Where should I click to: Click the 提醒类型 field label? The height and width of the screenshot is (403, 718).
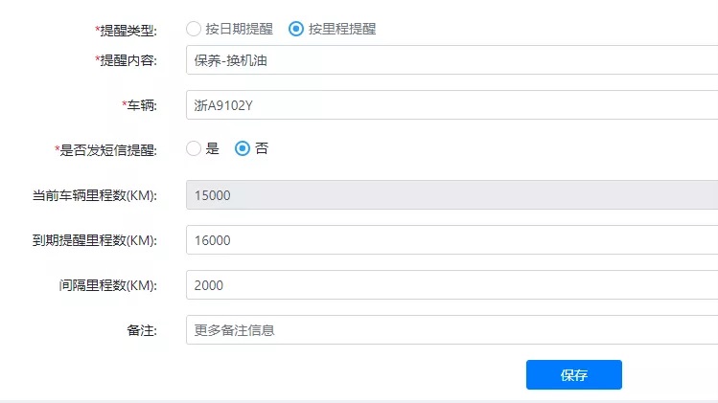coord(127,30)
